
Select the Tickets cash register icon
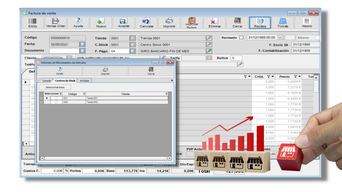283,23
